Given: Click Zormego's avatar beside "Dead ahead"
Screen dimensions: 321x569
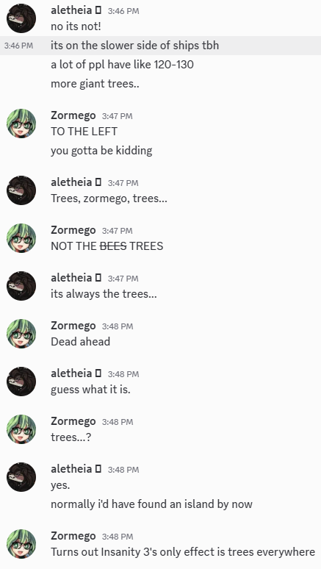Looking at the screenshot, I should click(x=21, y=334).
